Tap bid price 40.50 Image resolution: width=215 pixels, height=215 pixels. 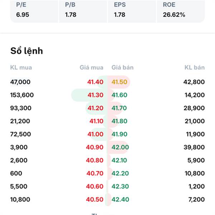(95, 200)
